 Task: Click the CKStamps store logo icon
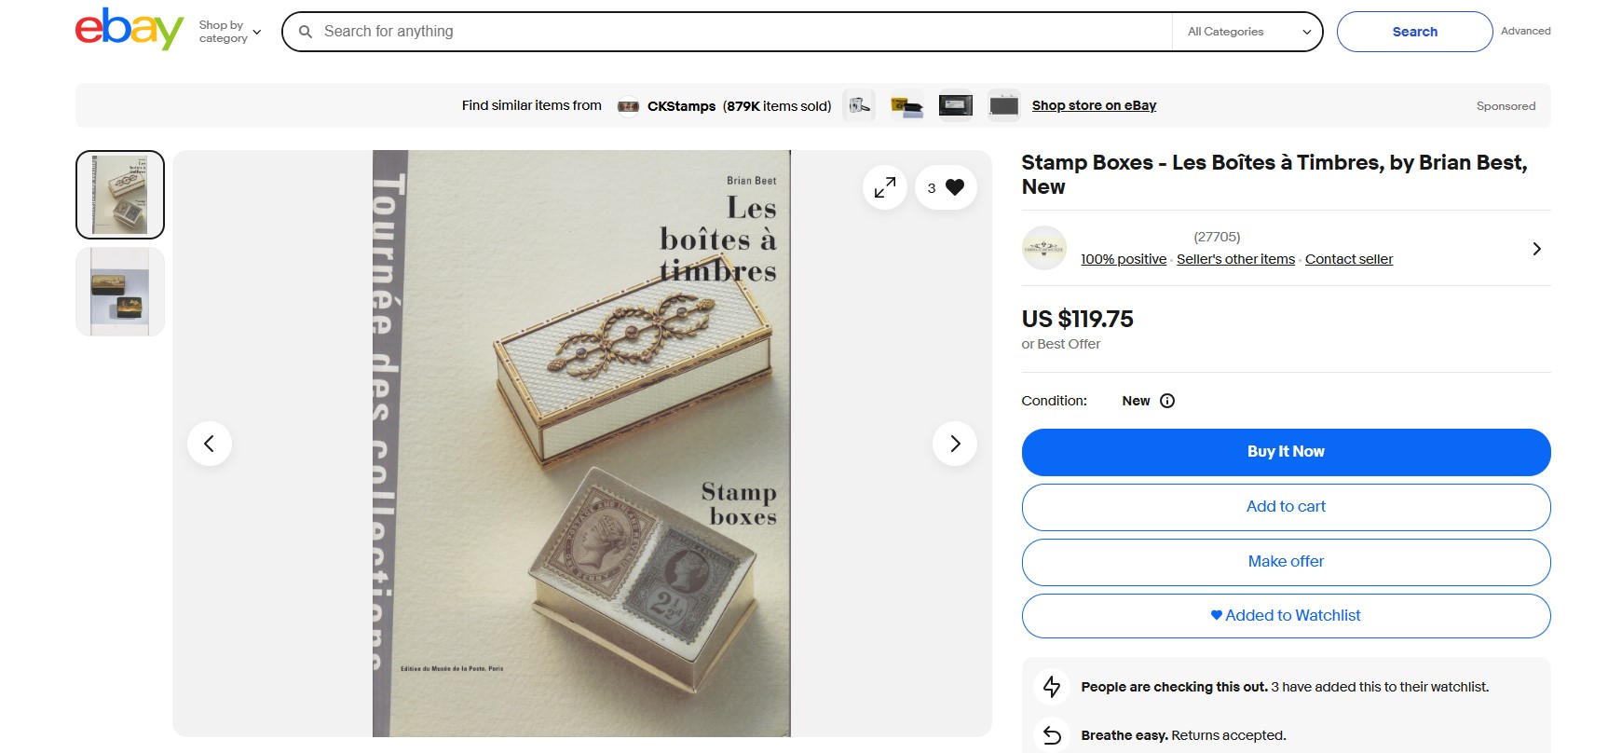628,106
